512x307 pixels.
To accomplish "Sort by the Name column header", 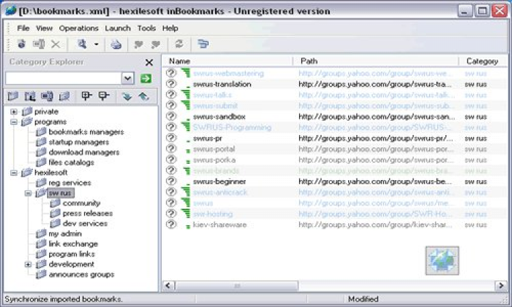I will (227, 61).
